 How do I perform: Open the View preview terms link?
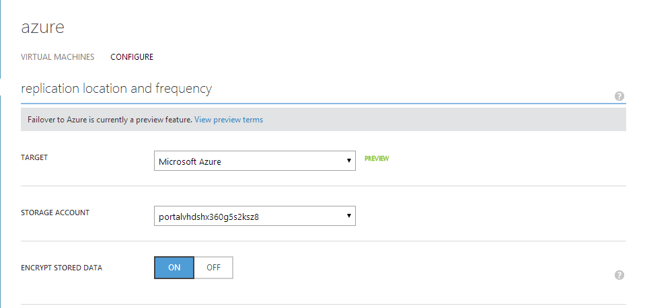[229, 120]
